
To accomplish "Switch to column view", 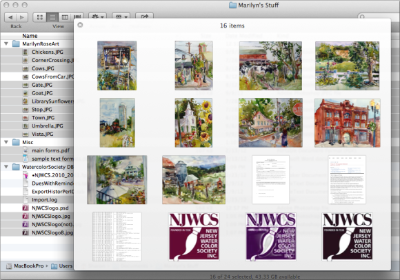I will click(65, 17).
